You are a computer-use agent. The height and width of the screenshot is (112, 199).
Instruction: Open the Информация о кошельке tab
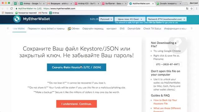(175, 29)
